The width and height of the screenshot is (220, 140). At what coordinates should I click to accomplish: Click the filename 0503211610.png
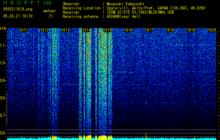click(x=18, y=9)
